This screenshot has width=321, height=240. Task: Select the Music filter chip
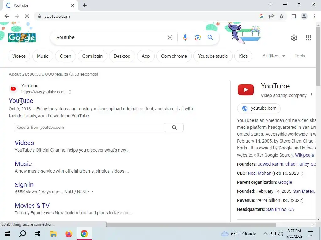[x=43, y=56]
